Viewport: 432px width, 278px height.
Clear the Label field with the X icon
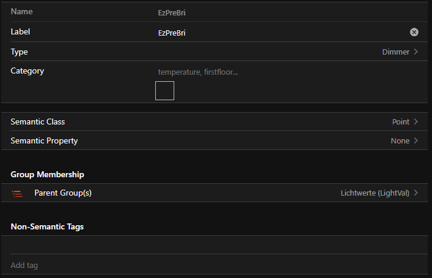(x=414, y=33)
